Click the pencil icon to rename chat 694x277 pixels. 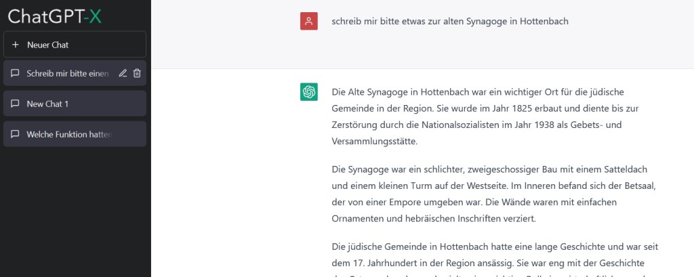pyautogui.click(x=123, y=73)
